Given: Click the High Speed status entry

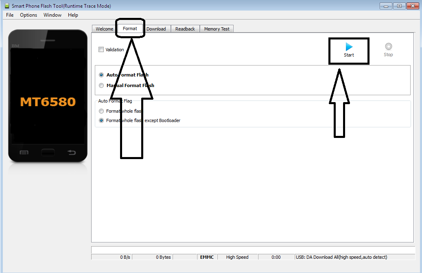Looking at the screenshot, I should pyautogui.click(x=237, y=257).
